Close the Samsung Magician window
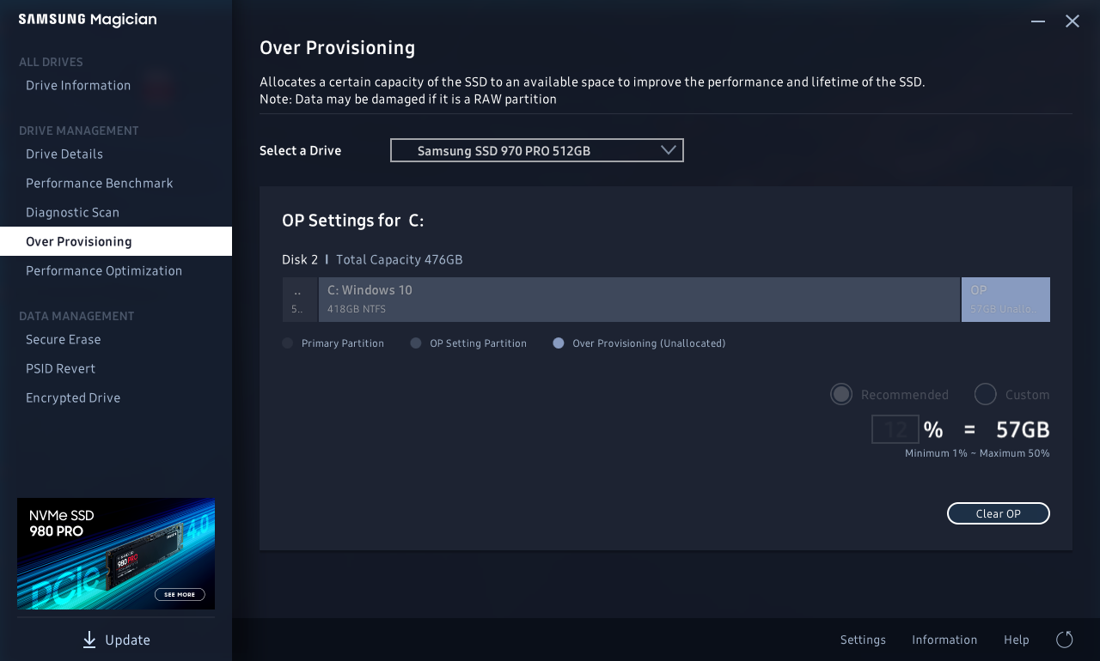1100x661 pixels. tap(1072, 21)
